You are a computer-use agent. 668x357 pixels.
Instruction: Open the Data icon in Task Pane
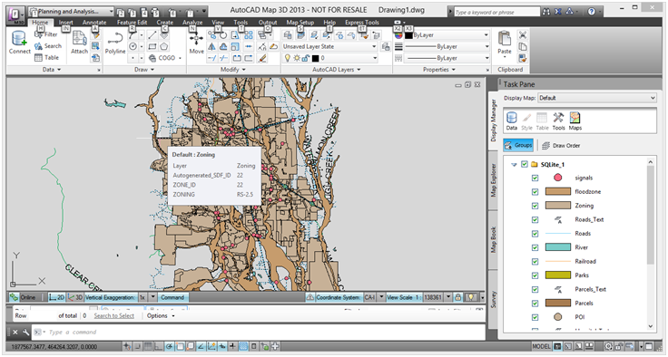(512, 121)
